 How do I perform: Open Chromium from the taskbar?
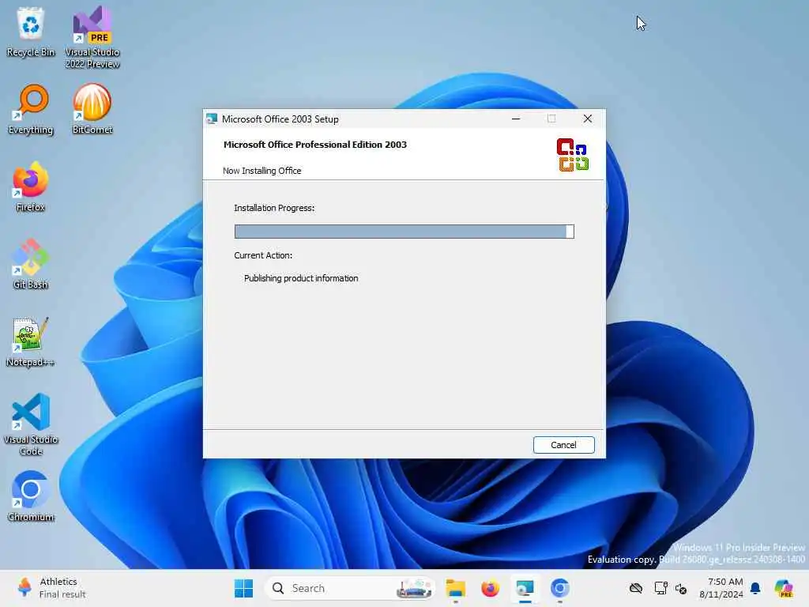tap(559, 588)
